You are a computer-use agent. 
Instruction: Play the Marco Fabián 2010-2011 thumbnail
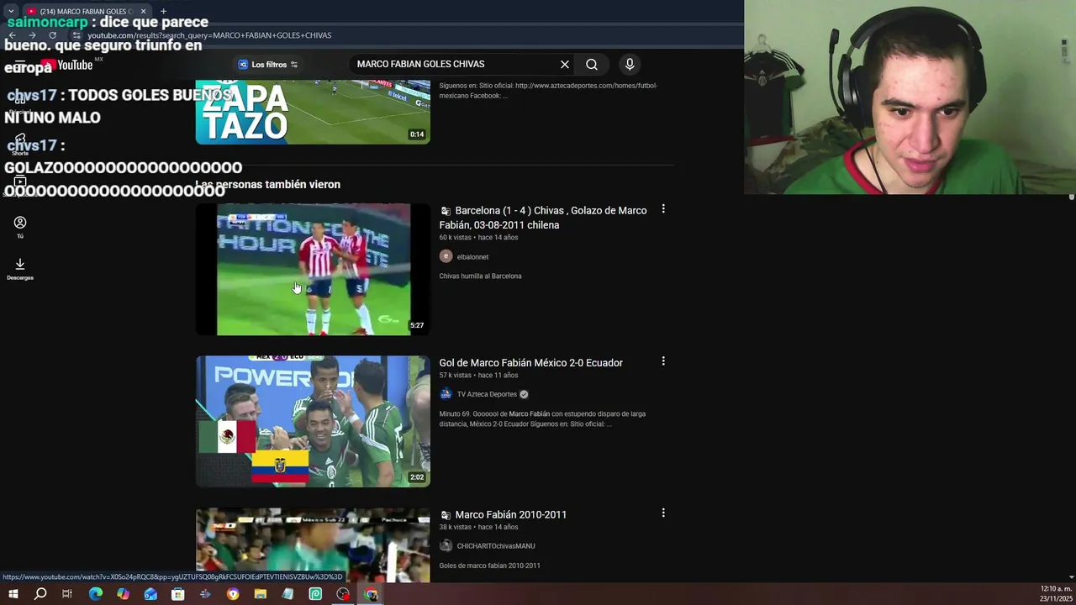pyautogui.click(x=313, y=544)
